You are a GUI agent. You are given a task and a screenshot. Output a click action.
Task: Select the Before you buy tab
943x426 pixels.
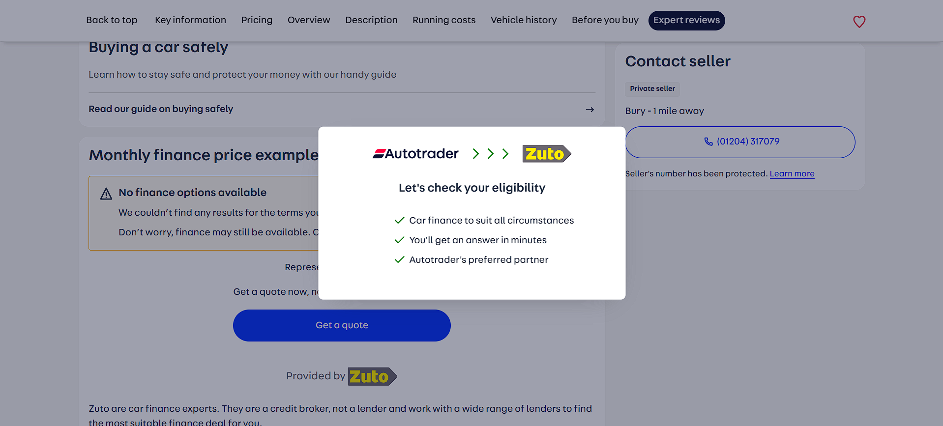point(605,20)
